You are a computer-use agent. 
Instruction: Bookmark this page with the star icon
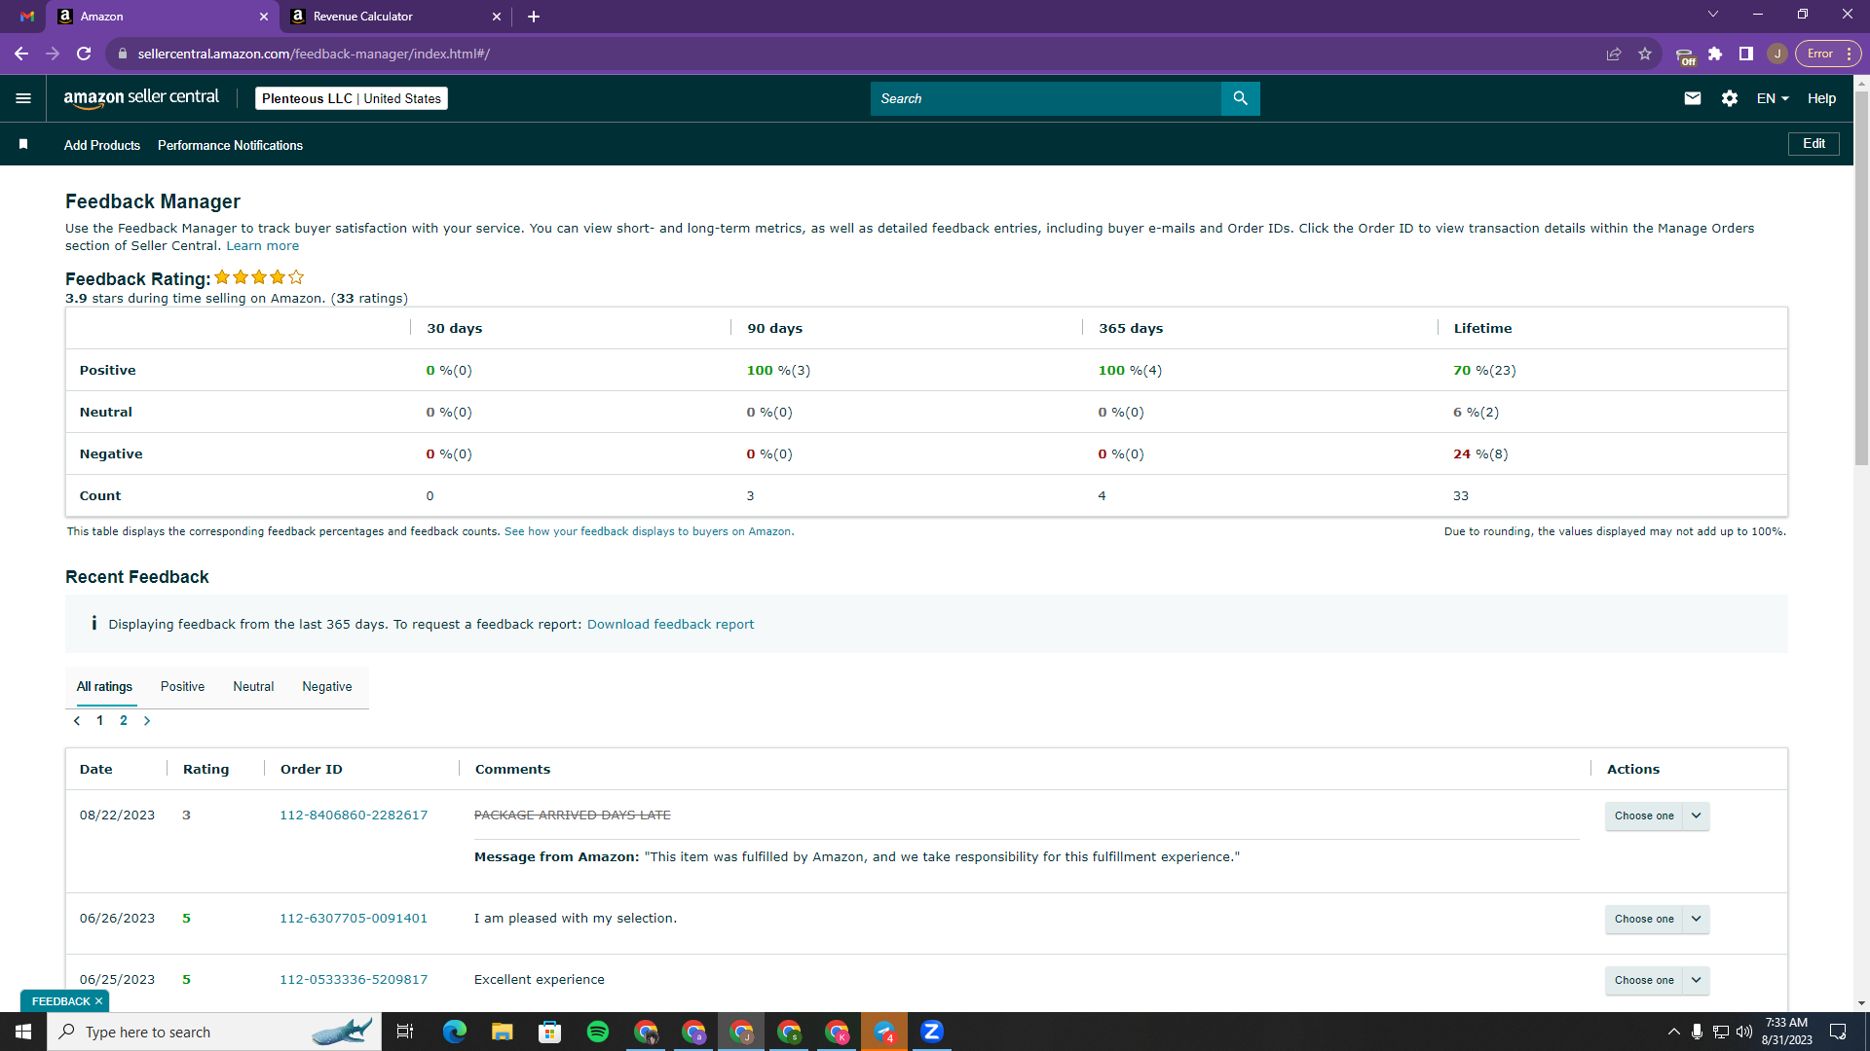1645,54
